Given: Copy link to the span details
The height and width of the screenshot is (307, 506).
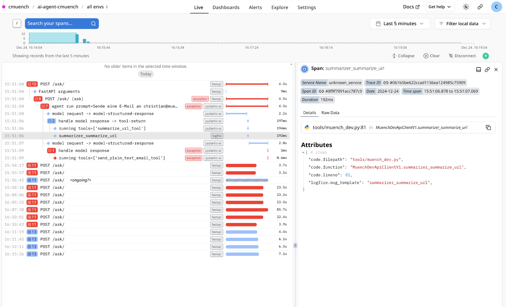Looking at the screenshot, I should tap(487, 70).
